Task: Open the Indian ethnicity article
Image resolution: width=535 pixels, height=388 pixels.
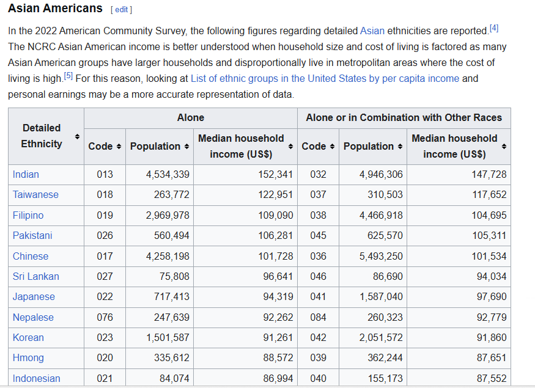Action: click(x=26, y=175)
